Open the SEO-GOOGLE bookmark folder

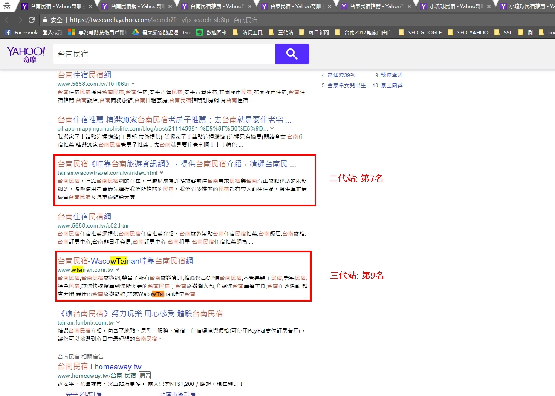pyautogui.click(x=420, y=32)
